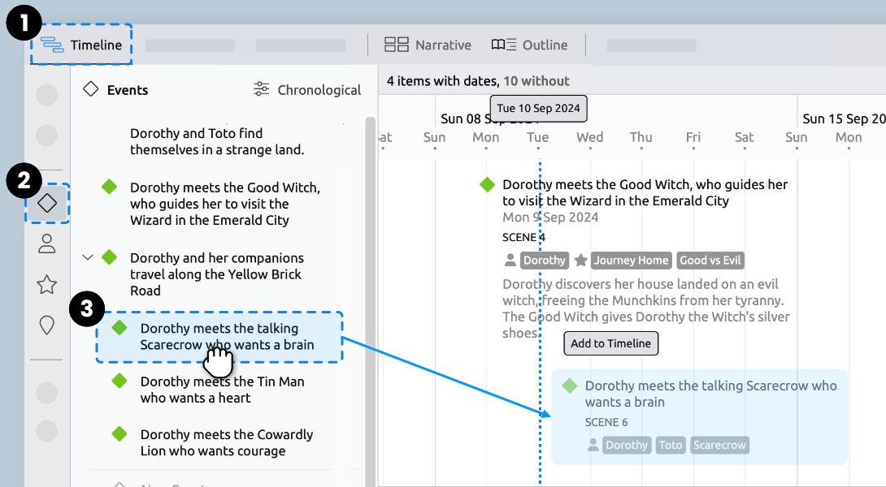Click the Good vs Evil arc tag
Image resolution: width=886 pixels, height=487 pixels.
tap(710, 261)
